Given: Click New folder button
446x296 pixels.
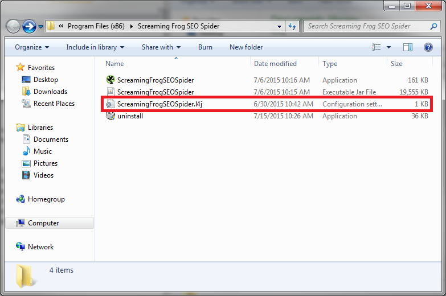Looking at the screenshot, I should tap(246, 47).
